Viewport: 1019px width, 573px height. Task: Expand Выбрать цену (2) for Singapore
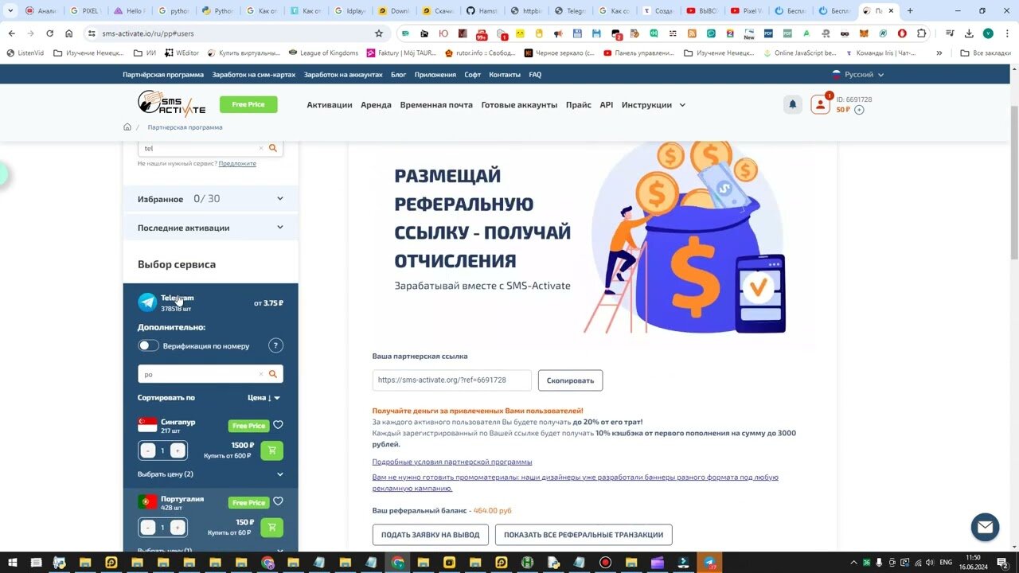(210, 474)
